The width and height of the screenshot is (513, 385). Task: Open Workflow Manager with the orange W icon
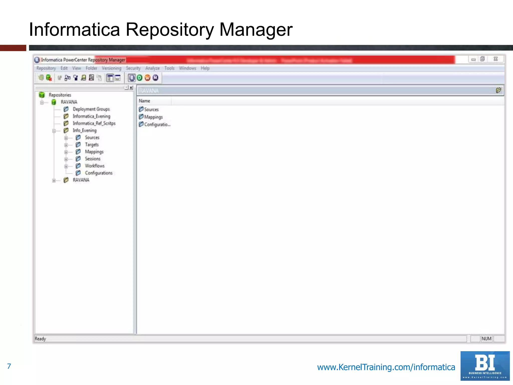coord(148,78)
